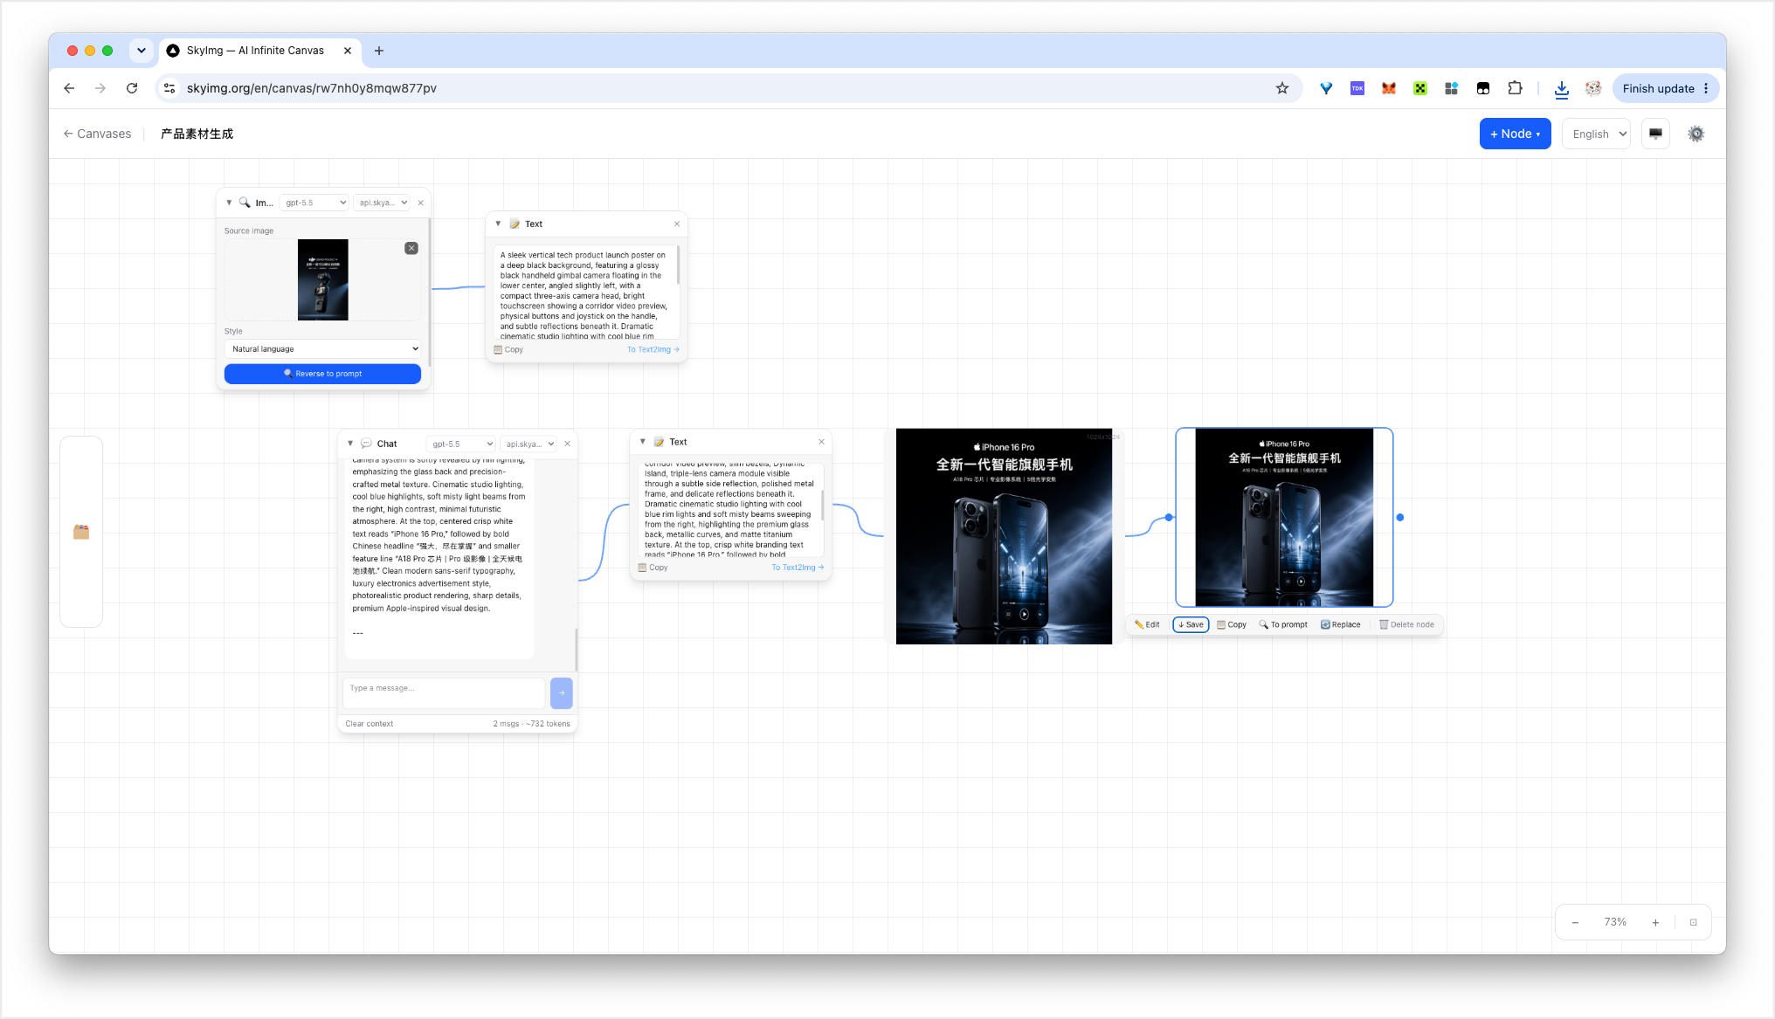This screenshot has width=1775, height=1019.
Task: Select the highlighted iPhone 16 Pro image node
Action: pos(1284,517)
